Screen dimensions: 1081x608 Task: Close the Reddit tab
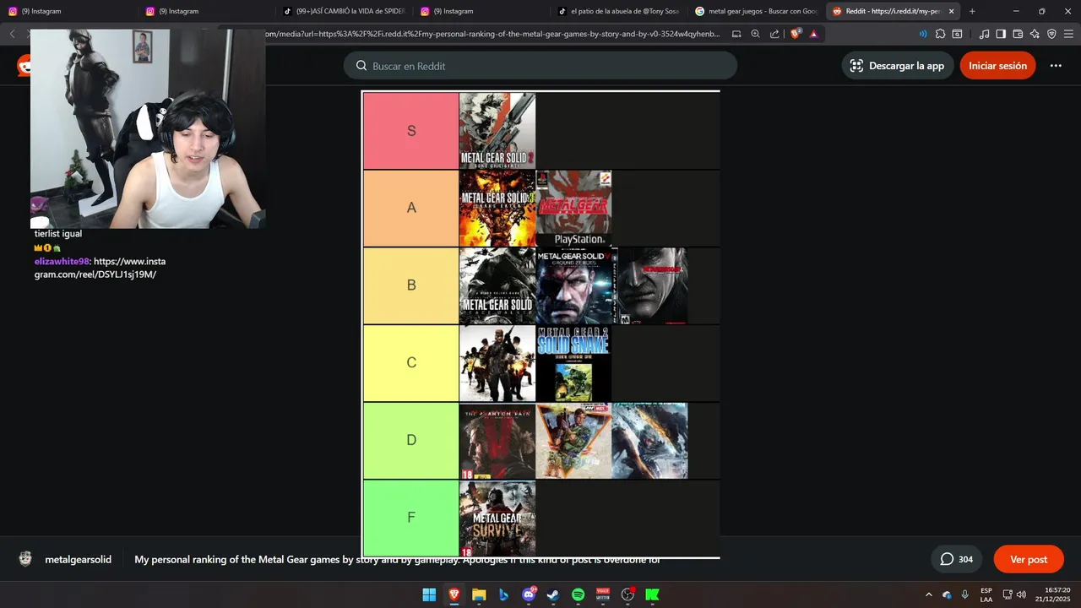pos(952,11)
